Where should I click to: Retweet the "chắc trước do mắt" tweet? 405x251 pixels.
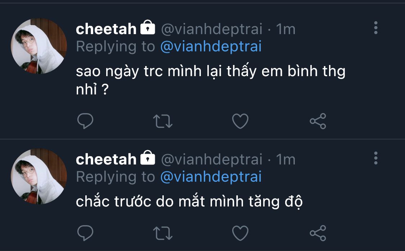(163, 233)
